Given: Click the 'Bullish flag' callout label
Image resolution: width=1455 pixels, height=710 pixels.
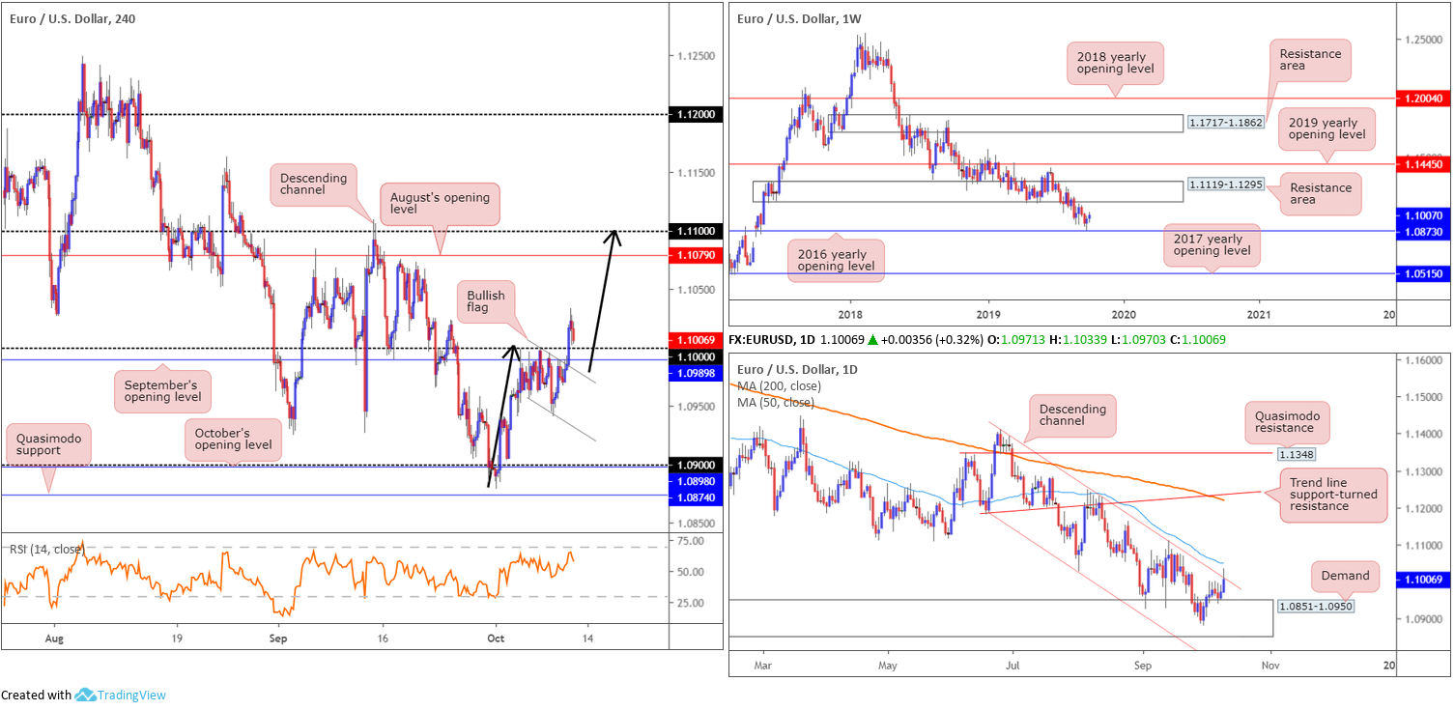Looking at the screenshot, I should tap(486, 300).
